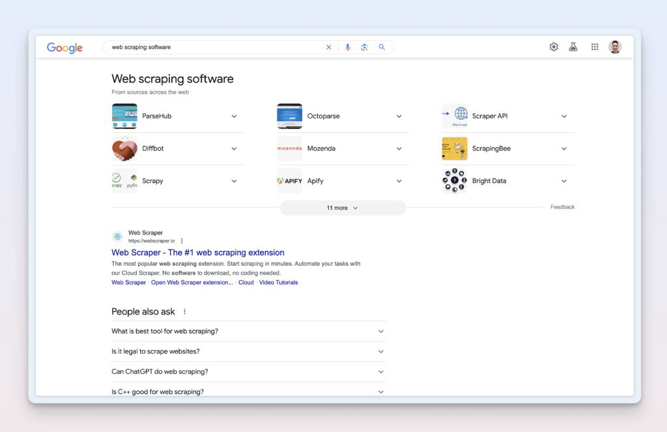The width and height of the screenshot is (667, 432).
Task: Open the three-dot menu beside webscraper.io
Action: [182, 241]
